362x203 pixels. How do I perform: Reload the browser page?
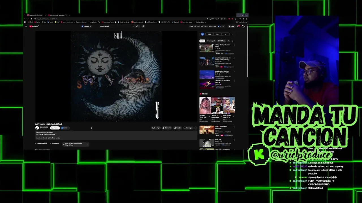tap(31, 19)
